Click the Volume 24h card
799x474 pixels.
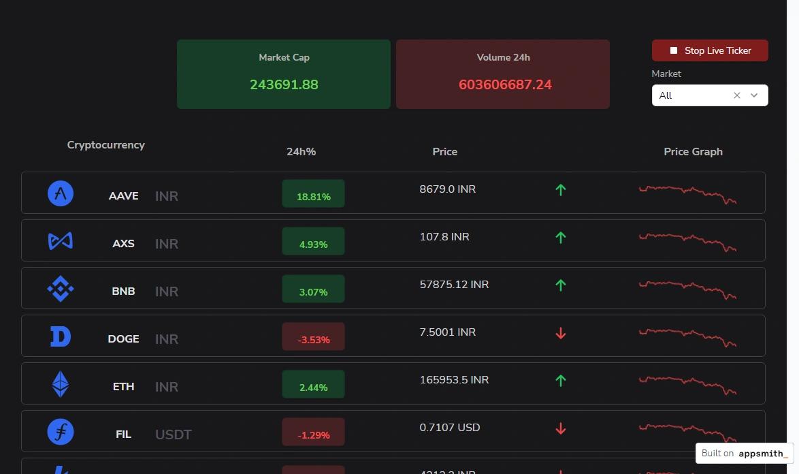tap(503, 74)
